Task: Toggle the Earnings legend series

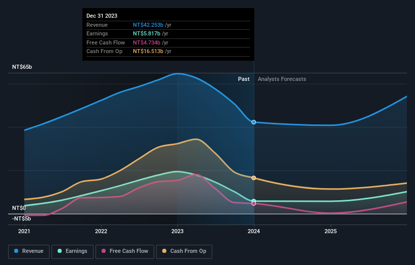Action: [72, 251]
